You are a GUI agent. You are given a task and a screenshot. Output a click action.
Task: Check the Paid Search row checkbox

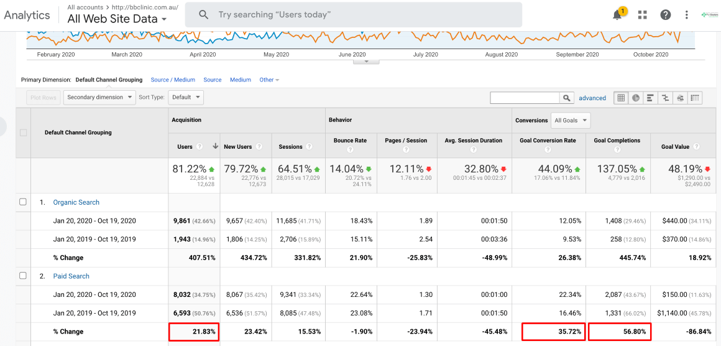click(x=23, y=276)
